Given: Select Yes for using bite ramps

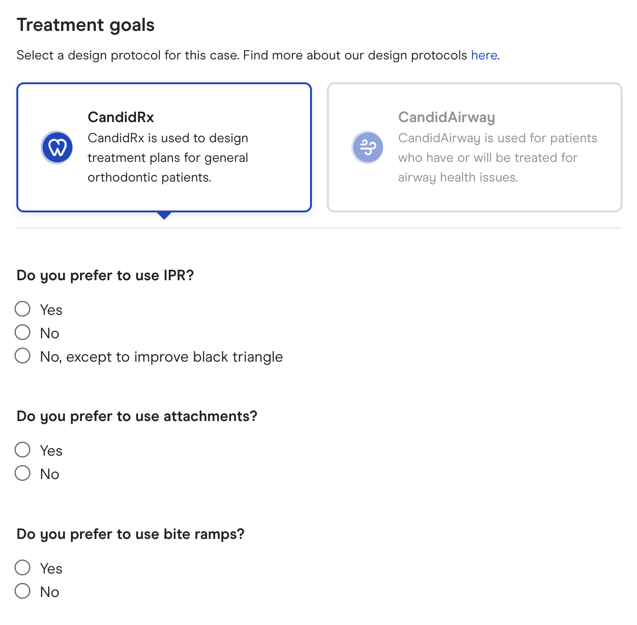Looking at the screenshot, I should (22, 568).
